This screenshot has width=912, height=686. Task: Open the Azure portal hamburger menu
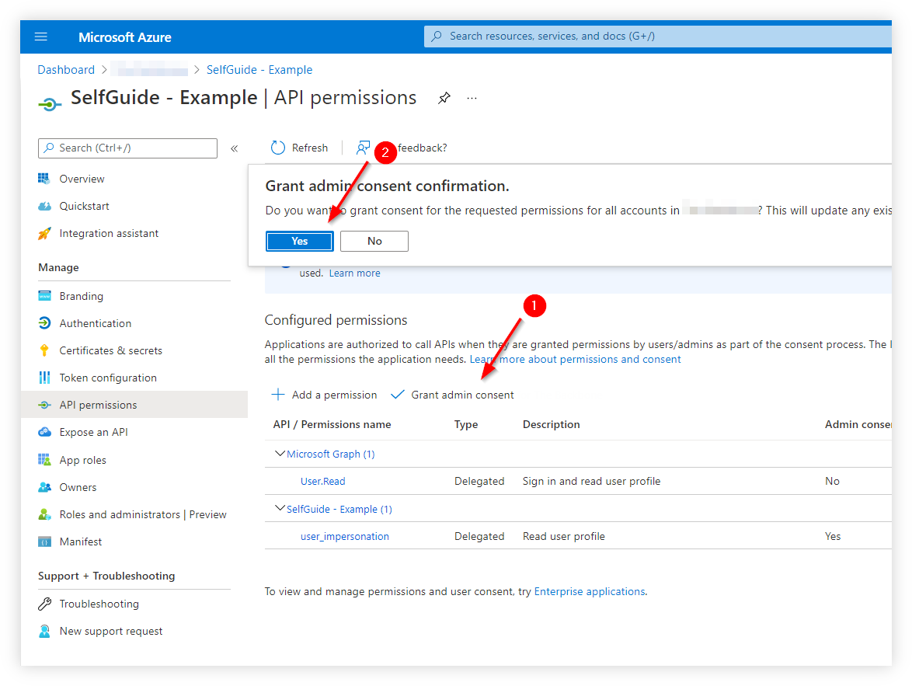[x=40, y=36]
